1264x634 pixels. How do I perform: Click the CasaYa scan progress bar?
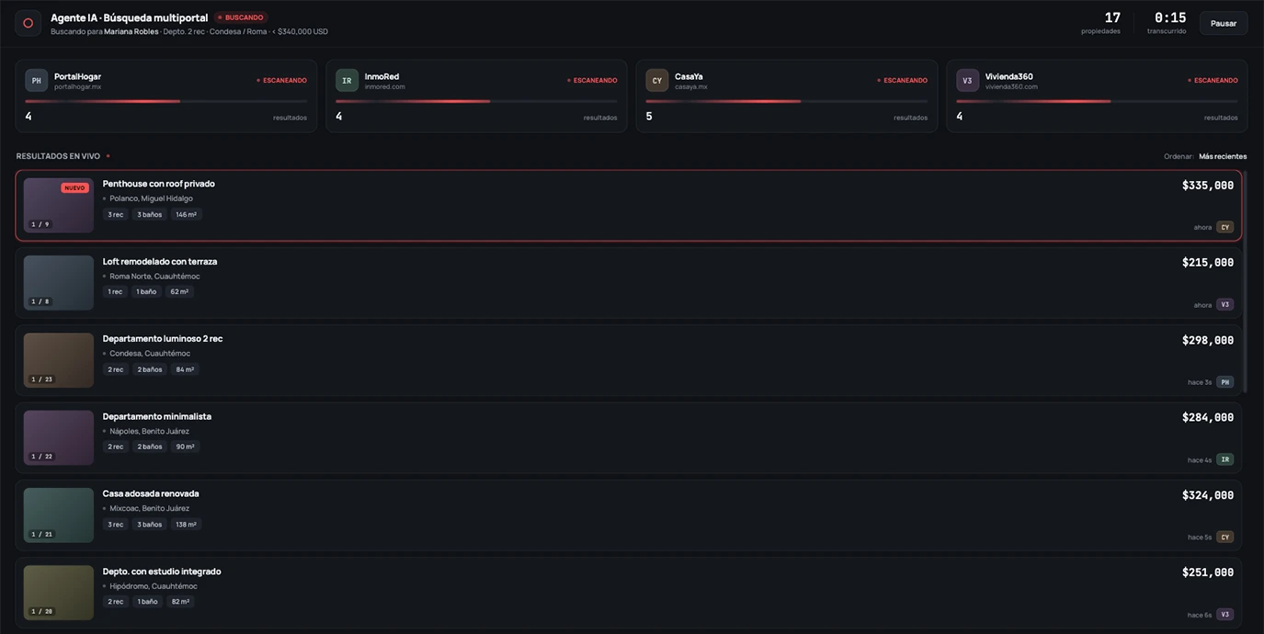click(786, 101)
